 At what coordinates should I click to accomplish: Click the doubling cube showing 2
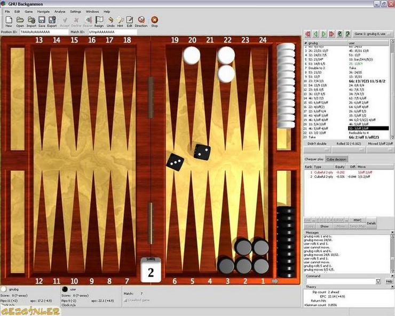point(151,270)
